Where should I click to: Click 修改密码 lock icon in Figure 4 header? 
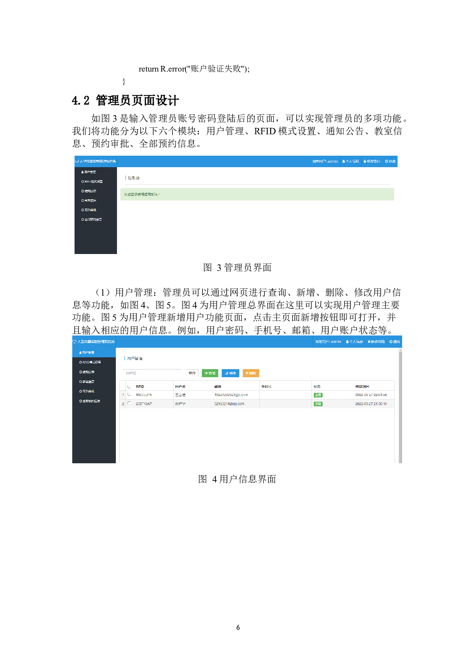tap(369, 342)
